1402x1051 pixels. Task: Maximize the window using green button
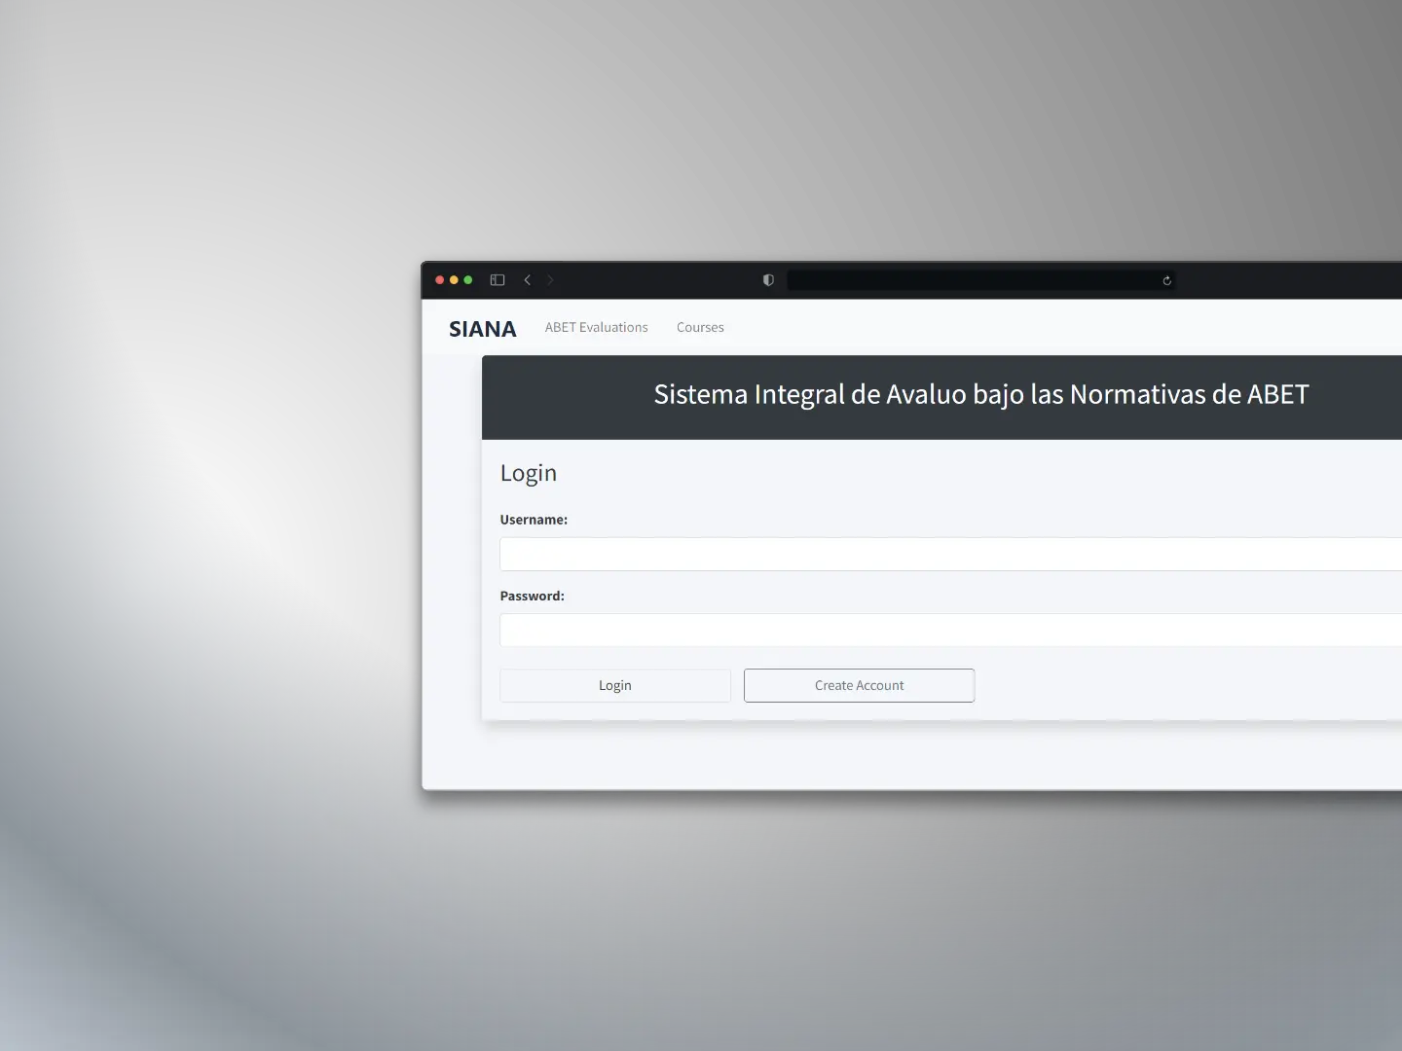tap(468, 280)
